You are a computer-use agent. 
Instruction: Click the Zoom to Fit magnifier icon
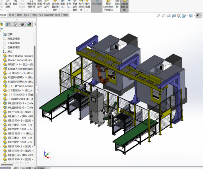tap(158, 16)
